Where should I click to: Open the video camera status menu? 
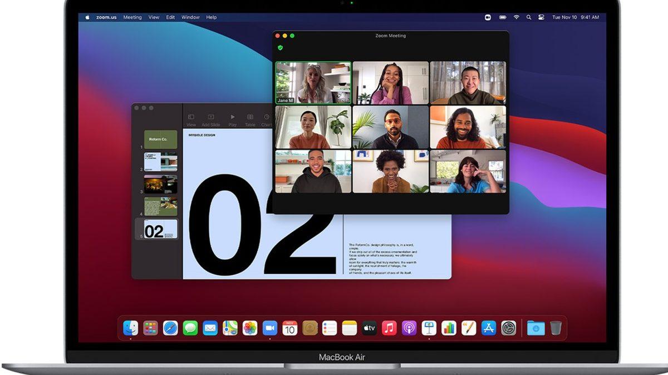[x=488, y=17]
